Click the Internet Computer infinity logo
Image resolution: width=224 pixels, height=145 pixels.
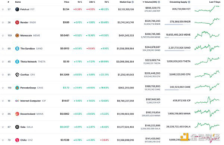17,101
